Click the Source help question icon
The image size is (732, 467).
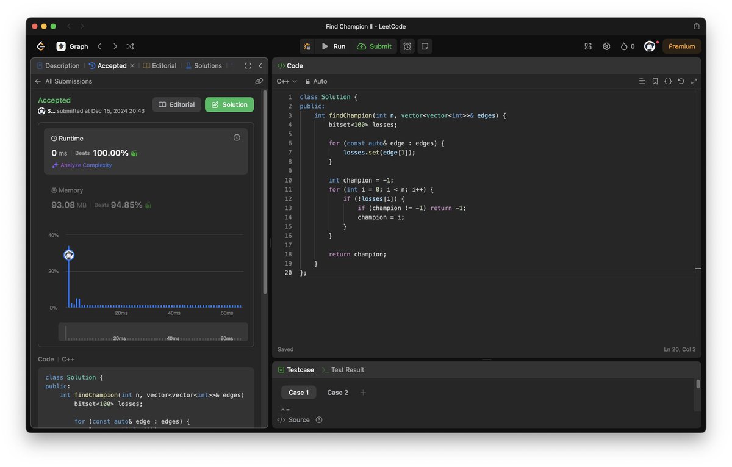pyautogui.click(x=318, y=420)
